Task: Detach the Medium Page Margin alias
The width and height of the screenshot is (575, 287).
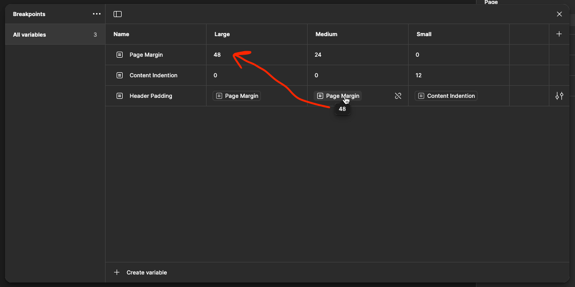Action: click(398, 96)
